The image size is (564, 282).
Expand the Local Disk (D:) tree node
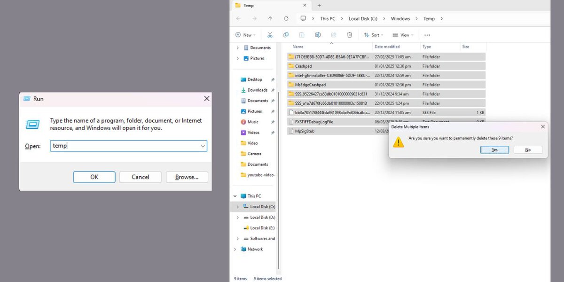point(238,217)
